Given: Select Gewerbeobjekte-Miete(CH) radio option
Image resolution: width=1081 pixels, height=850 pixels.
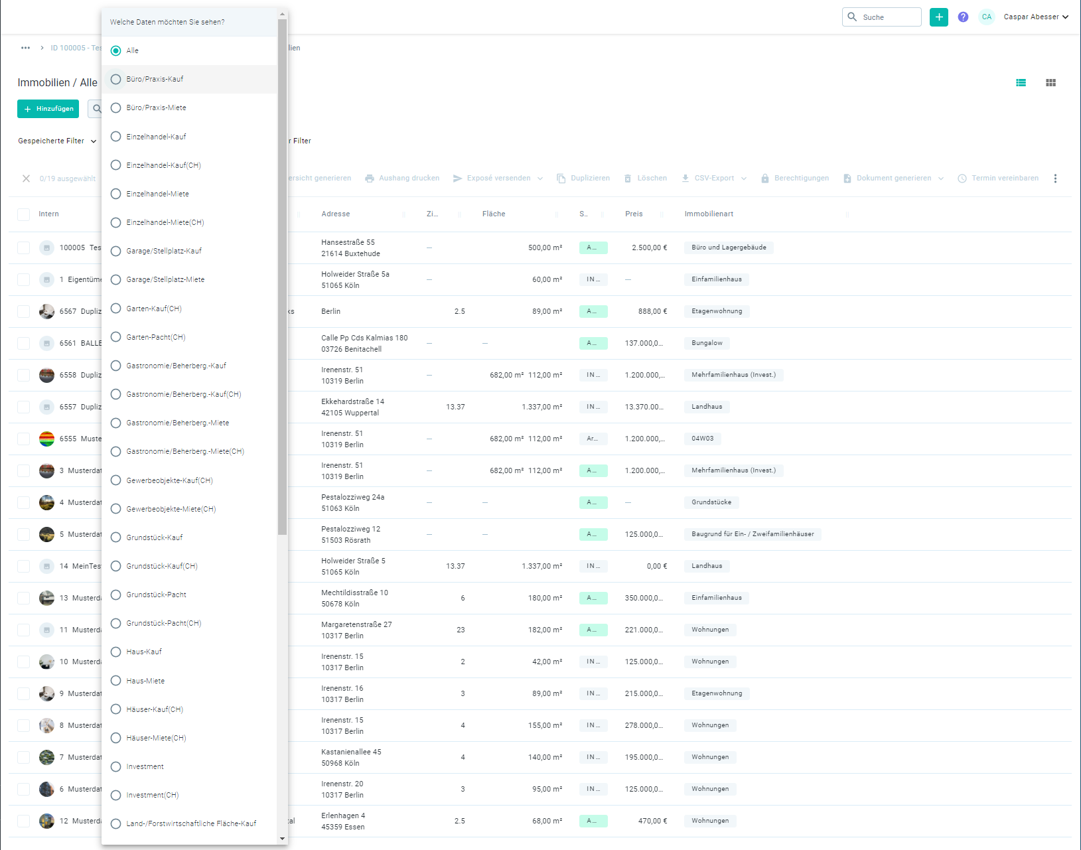Looking at the screenshot, I should coord(115,509).
